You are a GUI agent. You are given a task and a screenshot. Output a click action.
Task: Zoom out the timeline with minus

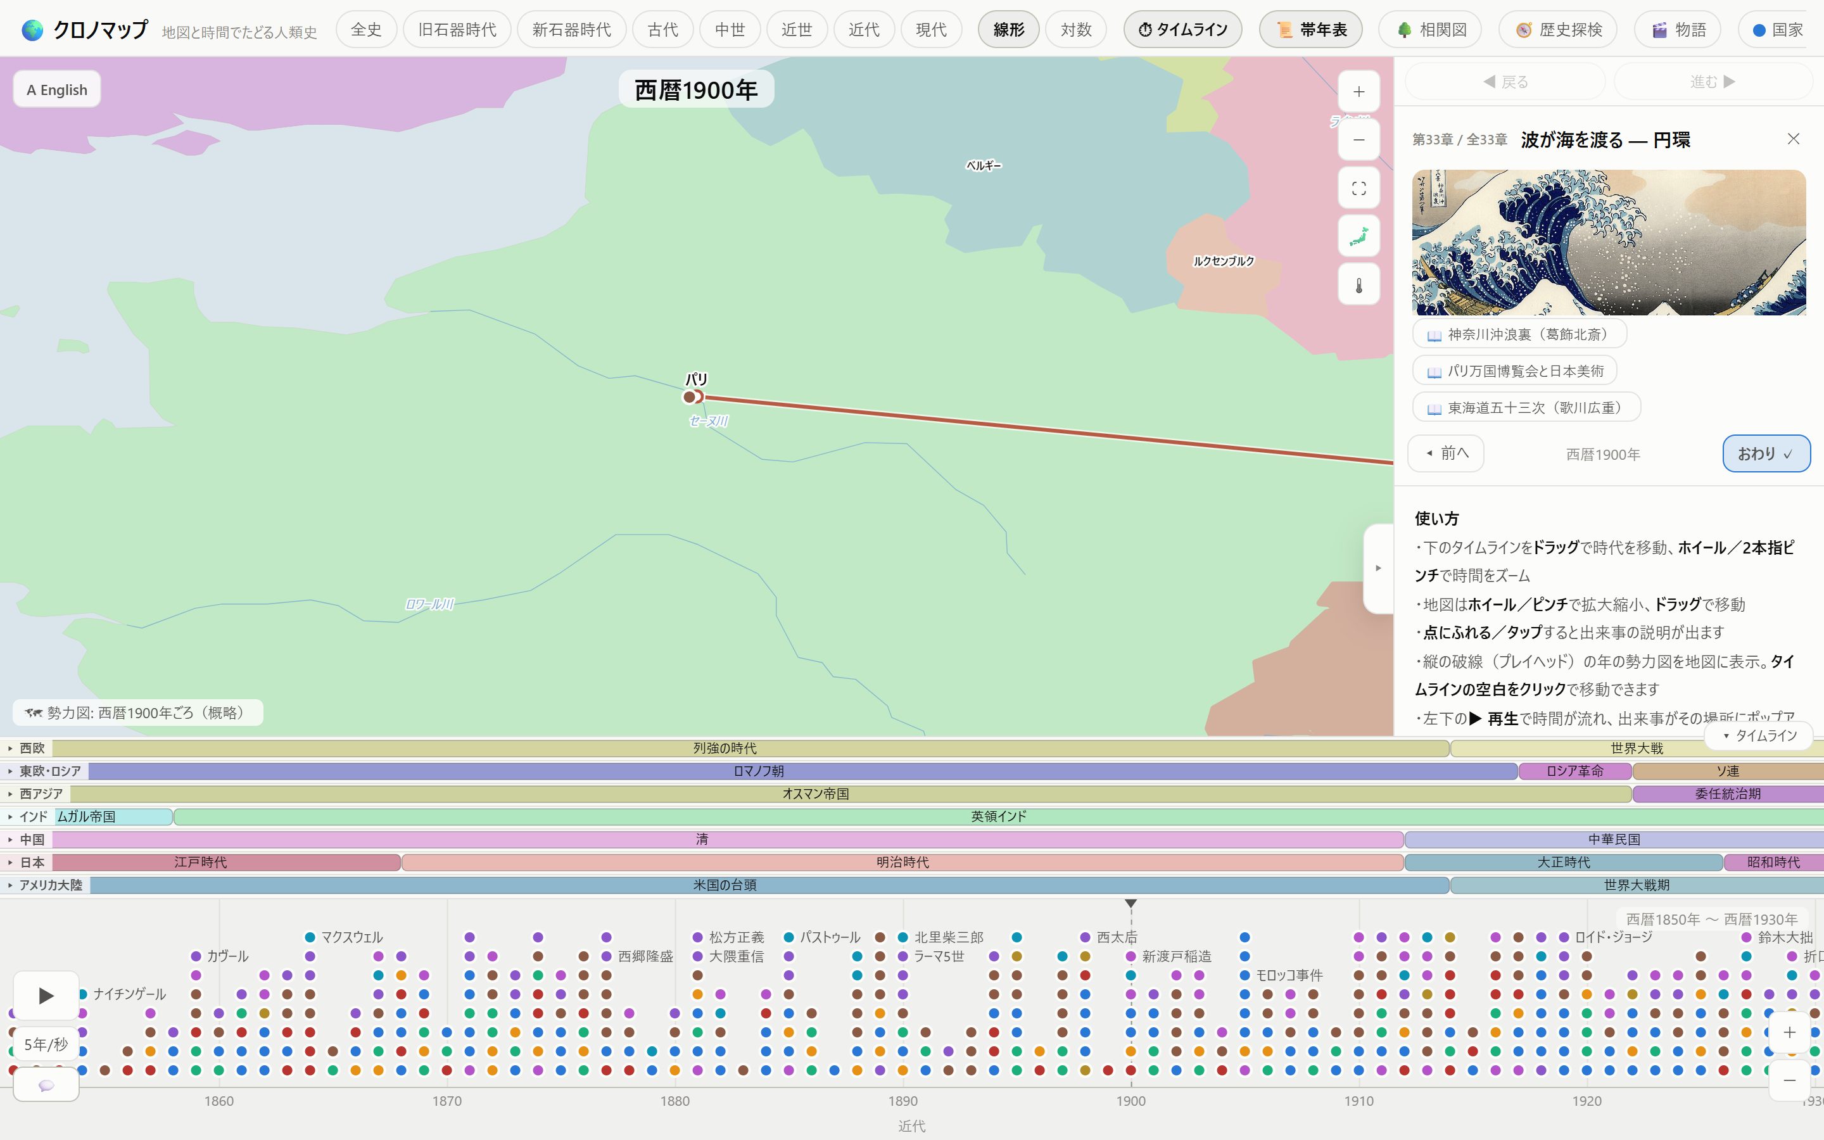click(x=1789, y=1080)
